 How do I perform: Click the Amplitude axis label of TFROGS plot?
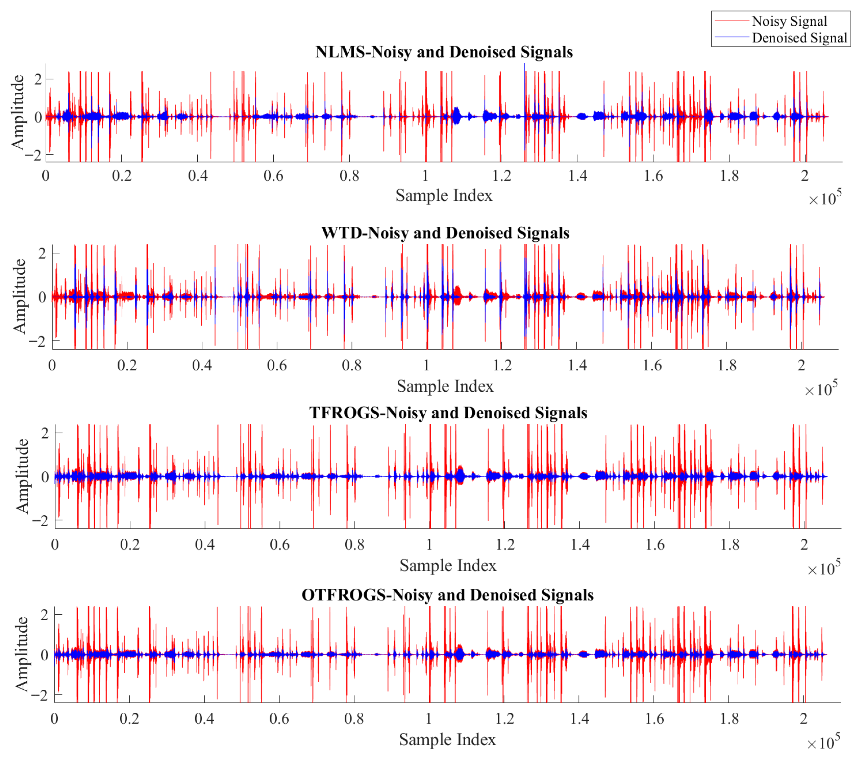coord(22,476)
